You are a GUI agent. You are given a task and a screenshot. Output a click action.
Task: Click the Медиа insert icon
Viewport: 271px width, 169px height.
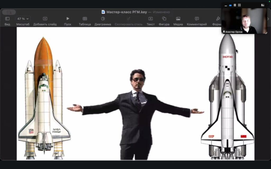pos(178,19)
